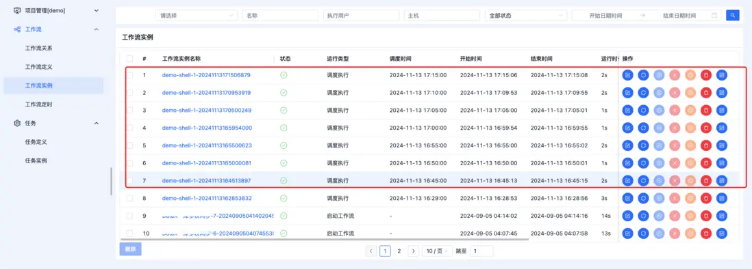Collapse the 任务 sidebar section

coord(97,124)
